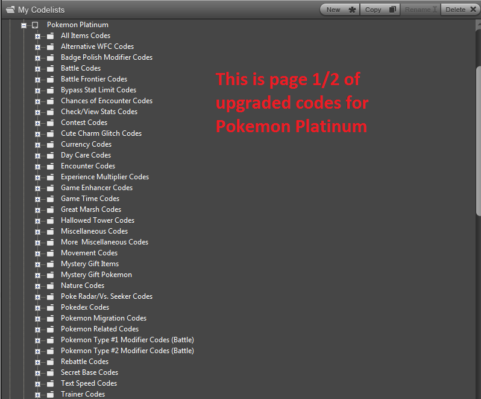
Task: Click the Game Time Codes folder icon
Action: (50, 199)
